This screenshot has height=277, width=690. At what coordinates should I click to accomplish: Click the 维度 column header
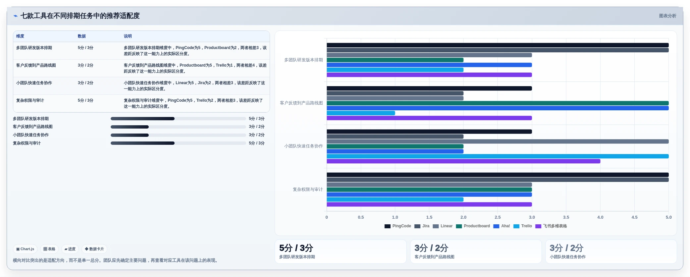click(x=20, y=36)
